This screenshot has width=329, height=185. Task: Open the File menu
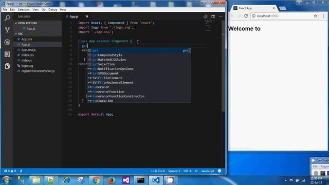5,10
